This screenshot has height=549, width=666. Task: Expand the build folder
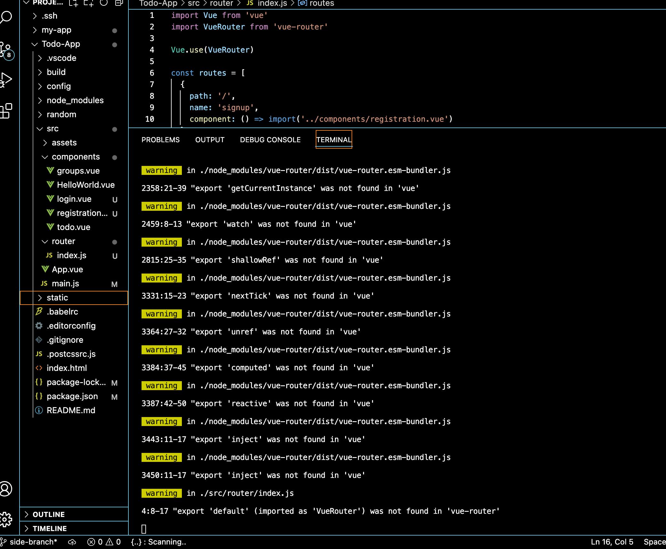74,72
